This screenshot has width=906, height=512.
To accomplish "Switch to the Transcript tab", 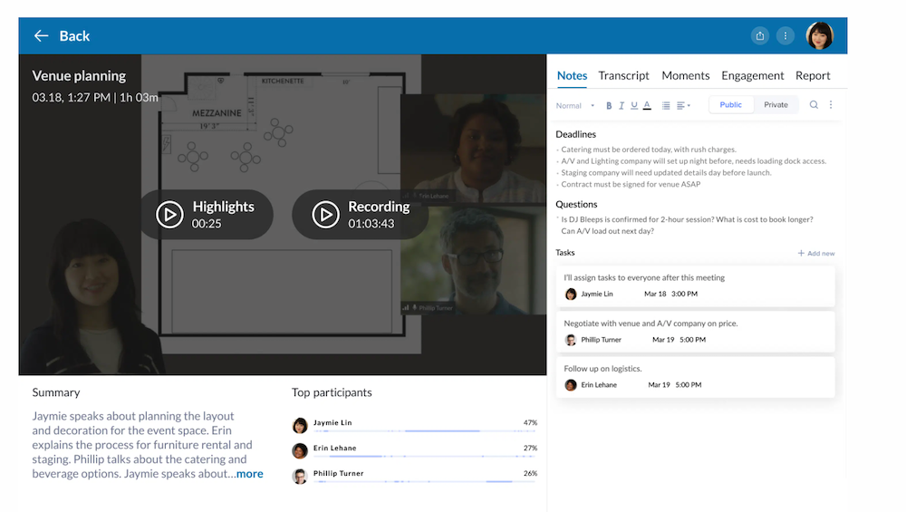I will [623, 76].
